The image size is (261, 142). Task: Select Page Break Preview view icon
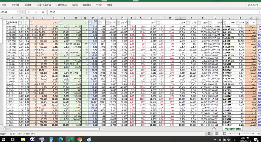coord(225,134)
